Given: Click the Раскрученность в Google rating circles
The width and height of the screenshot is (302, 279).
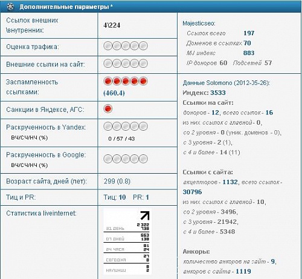Looking at the screenshot, I should pyautogui.click(x=126, y=159).
